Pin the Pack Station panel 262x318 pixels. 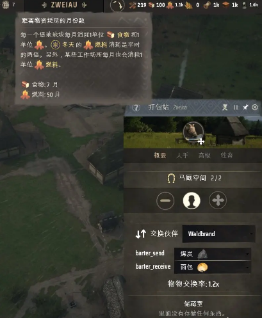(x=245, y=107)
